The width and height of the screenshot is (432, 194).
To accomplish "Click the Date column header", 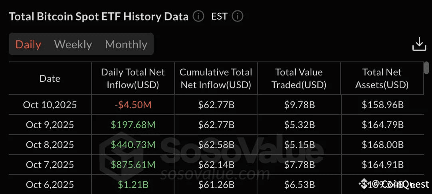I will pos(50,79).
